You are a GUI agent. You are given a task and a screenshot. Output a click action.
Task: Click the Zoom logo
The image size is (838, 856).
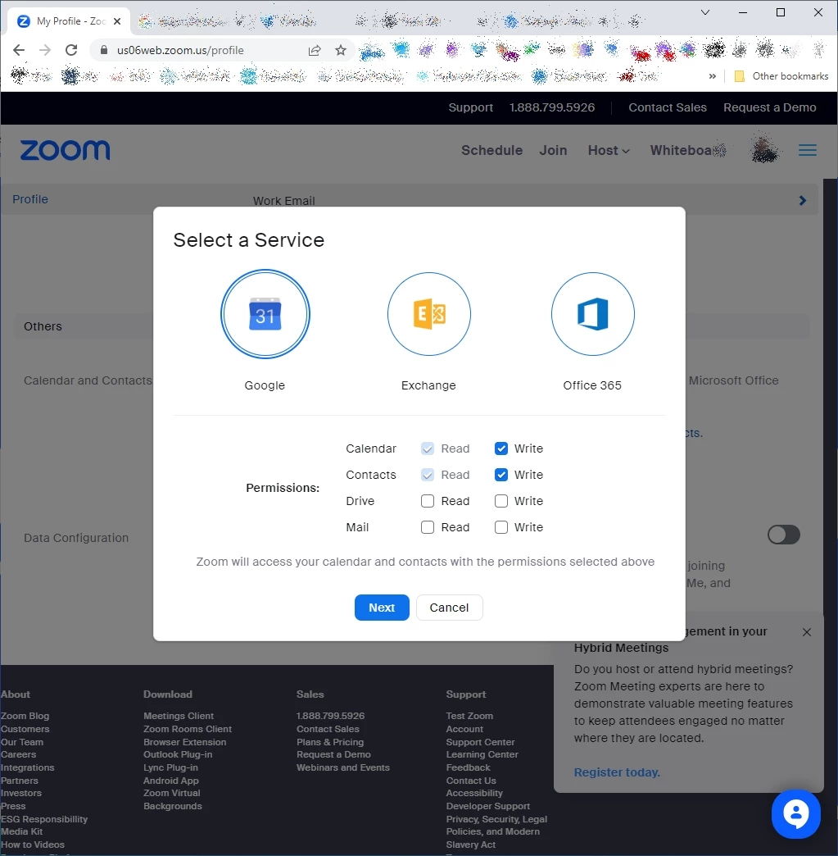pyautogui.click(x=65, y=150)
